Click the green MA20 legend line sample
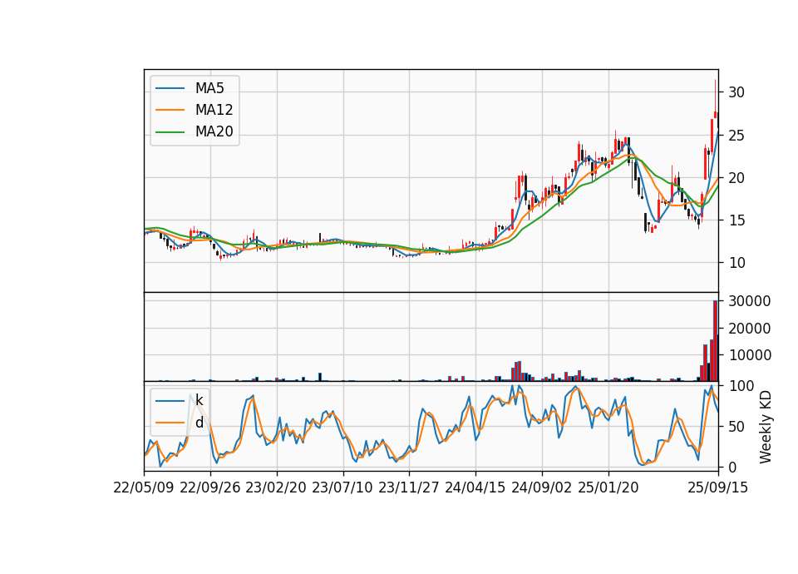 point(170,132)
